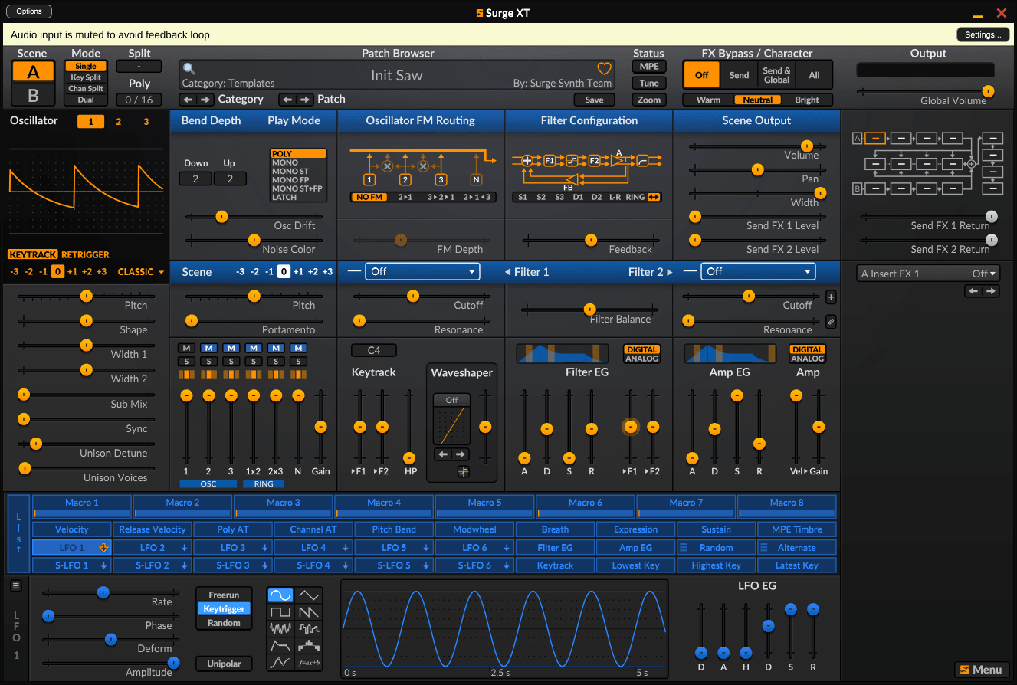Click the C4 keytrack root field
1017x685 pixels.
(x=374, y=350)
